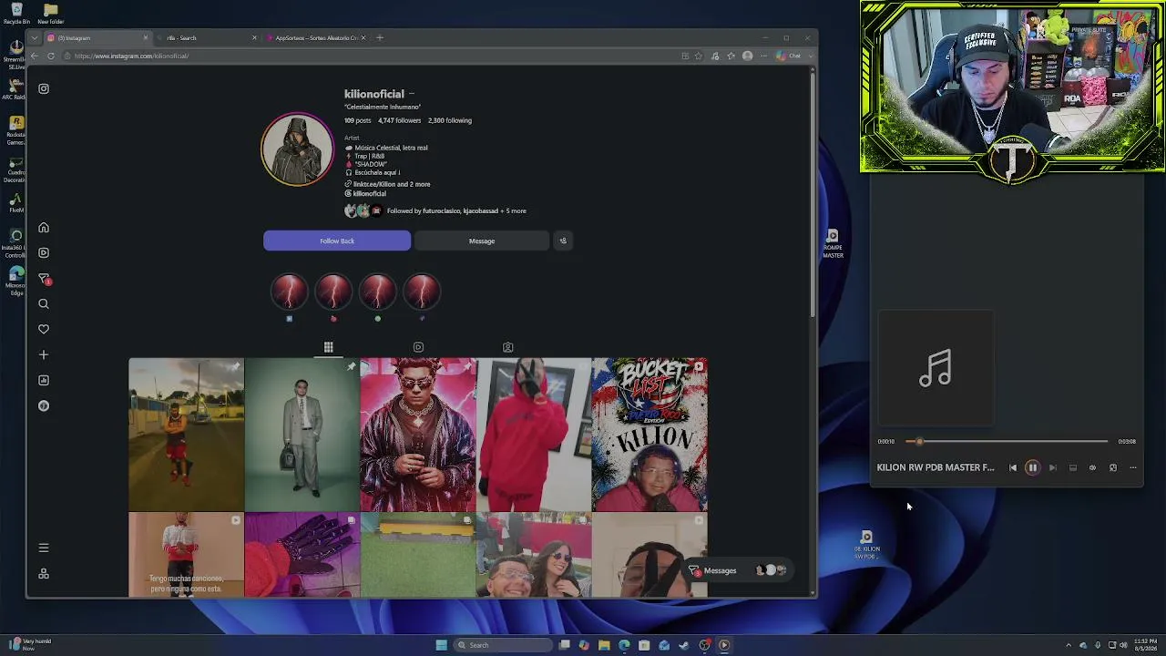Switch to the Instagram browser tab

coord(96,37)
